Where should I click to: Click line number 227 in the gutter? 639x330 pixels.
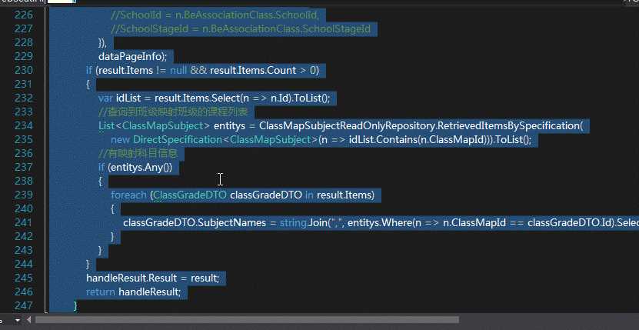[23, 29]
